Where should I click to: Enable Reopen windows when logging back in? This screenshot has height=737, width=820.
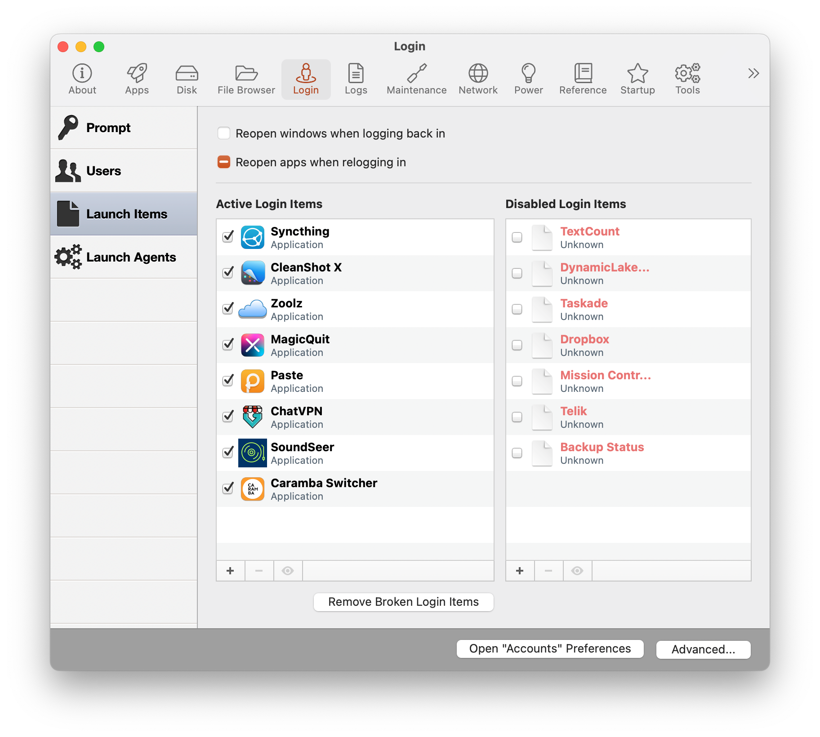click(224, 133)
